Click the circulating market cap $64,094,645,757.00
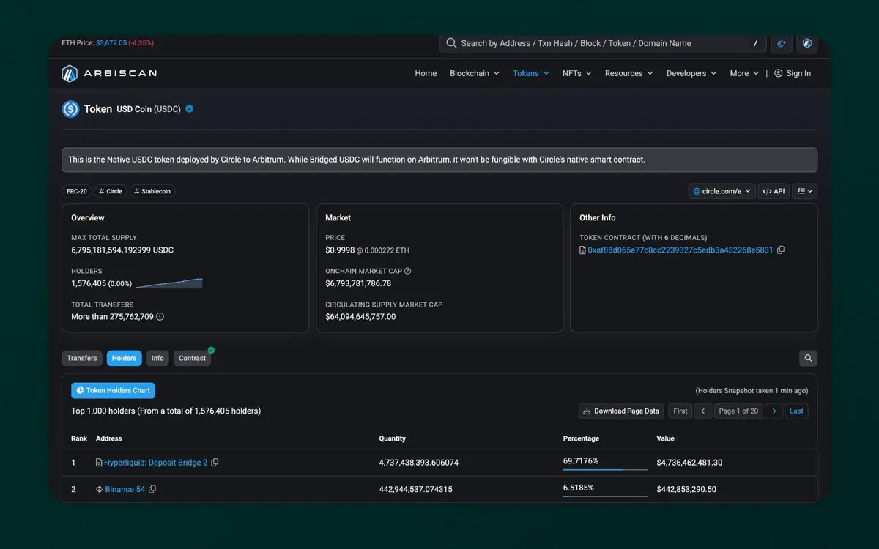This screenshot has height=549, width=879. click(360, 317)
